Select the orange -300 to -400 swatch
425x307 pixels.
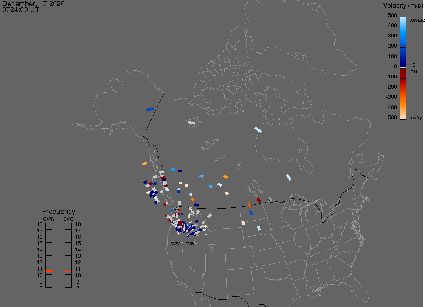403,104
